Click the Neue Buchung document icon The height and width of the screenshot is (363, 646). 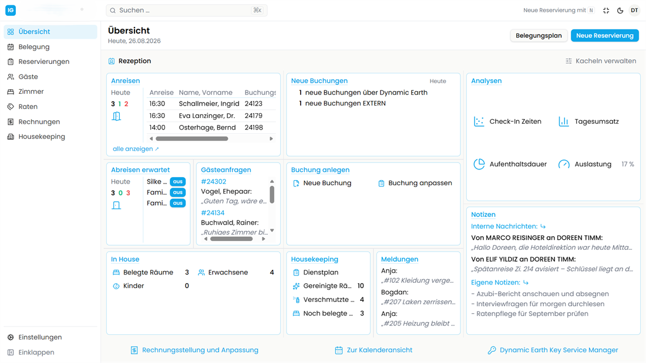296,183
